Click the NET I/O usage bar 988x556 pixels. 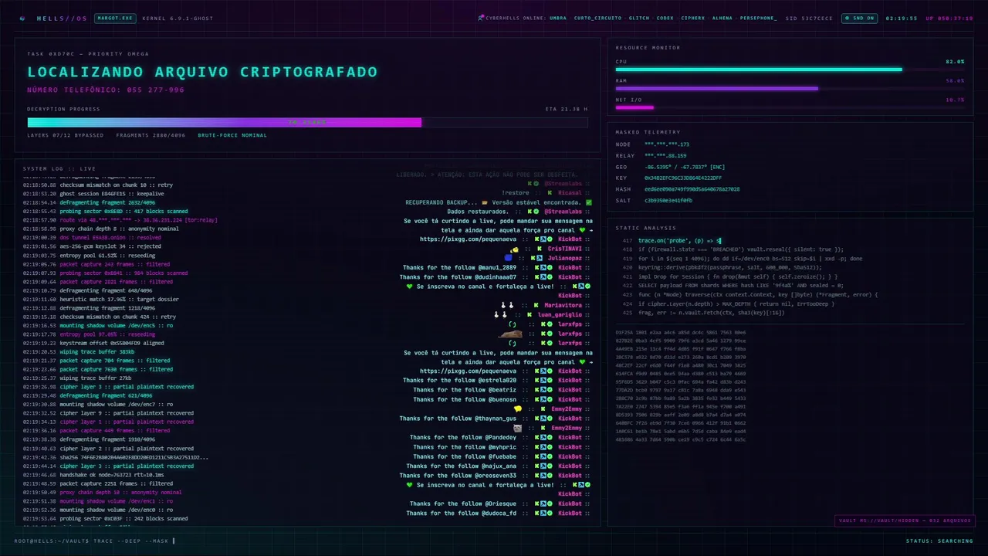790,107
